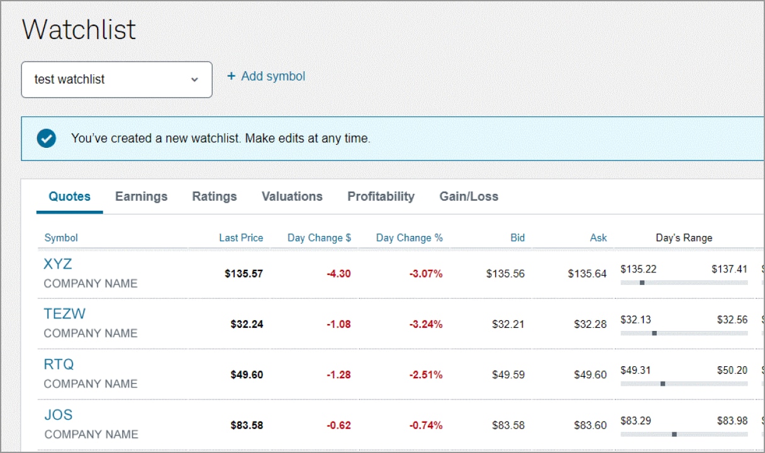View the JOS stock quote
Image resolution: width=765 pixels, height=453 pixels.
click(x=58, y=415)
